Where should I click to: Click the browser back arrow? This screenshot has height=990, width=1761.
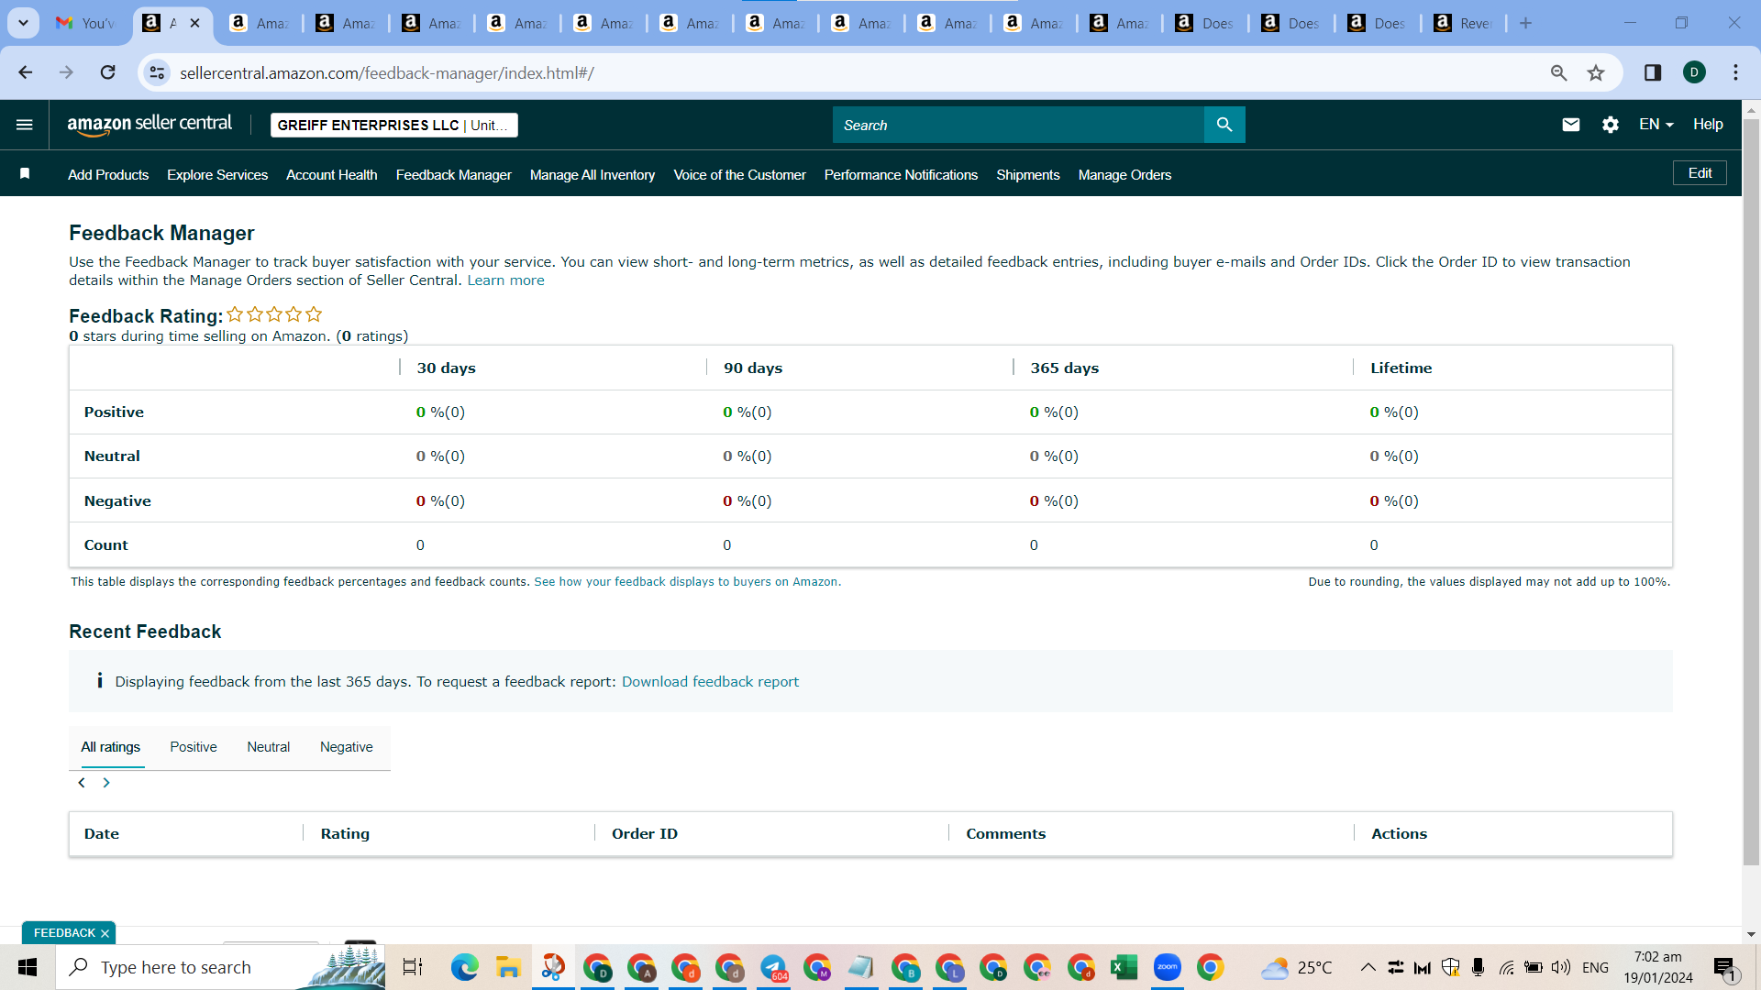[26, 72]
